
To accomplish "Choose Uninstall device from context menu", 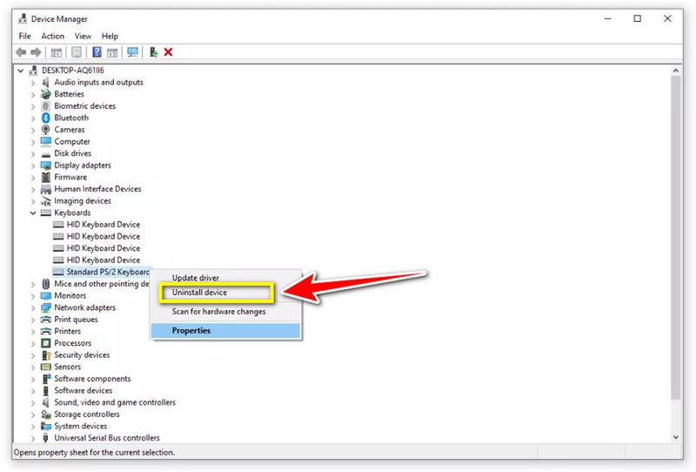I will [226, 293].
